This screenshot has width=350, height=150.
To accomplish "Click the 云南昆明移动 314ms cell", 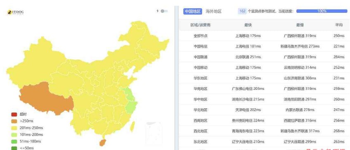I will click(300, 68).
